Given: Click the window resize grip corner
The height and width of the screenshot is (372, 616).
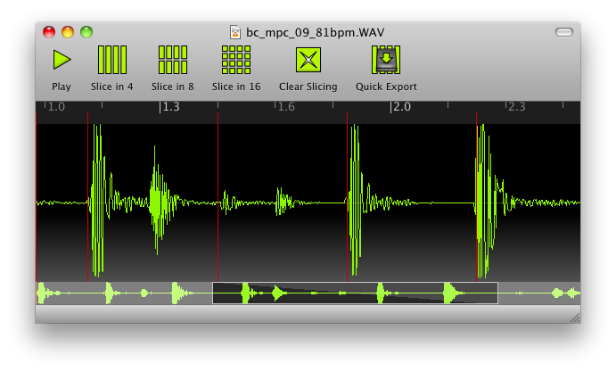Looking at the screenshot, I should click(x=575, y=318).
